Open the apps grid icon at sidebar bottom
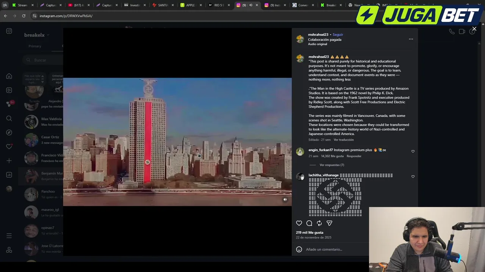 [9, 250]
